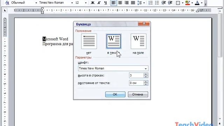
Task: Select the 'в тексте' drop cap position
Action: [x=113, y=41]
